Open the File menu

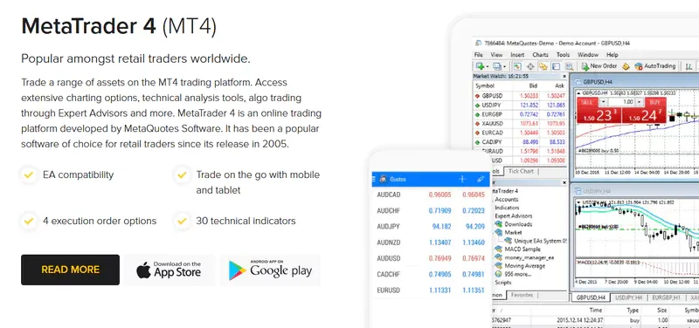click(x=478, y=55)
